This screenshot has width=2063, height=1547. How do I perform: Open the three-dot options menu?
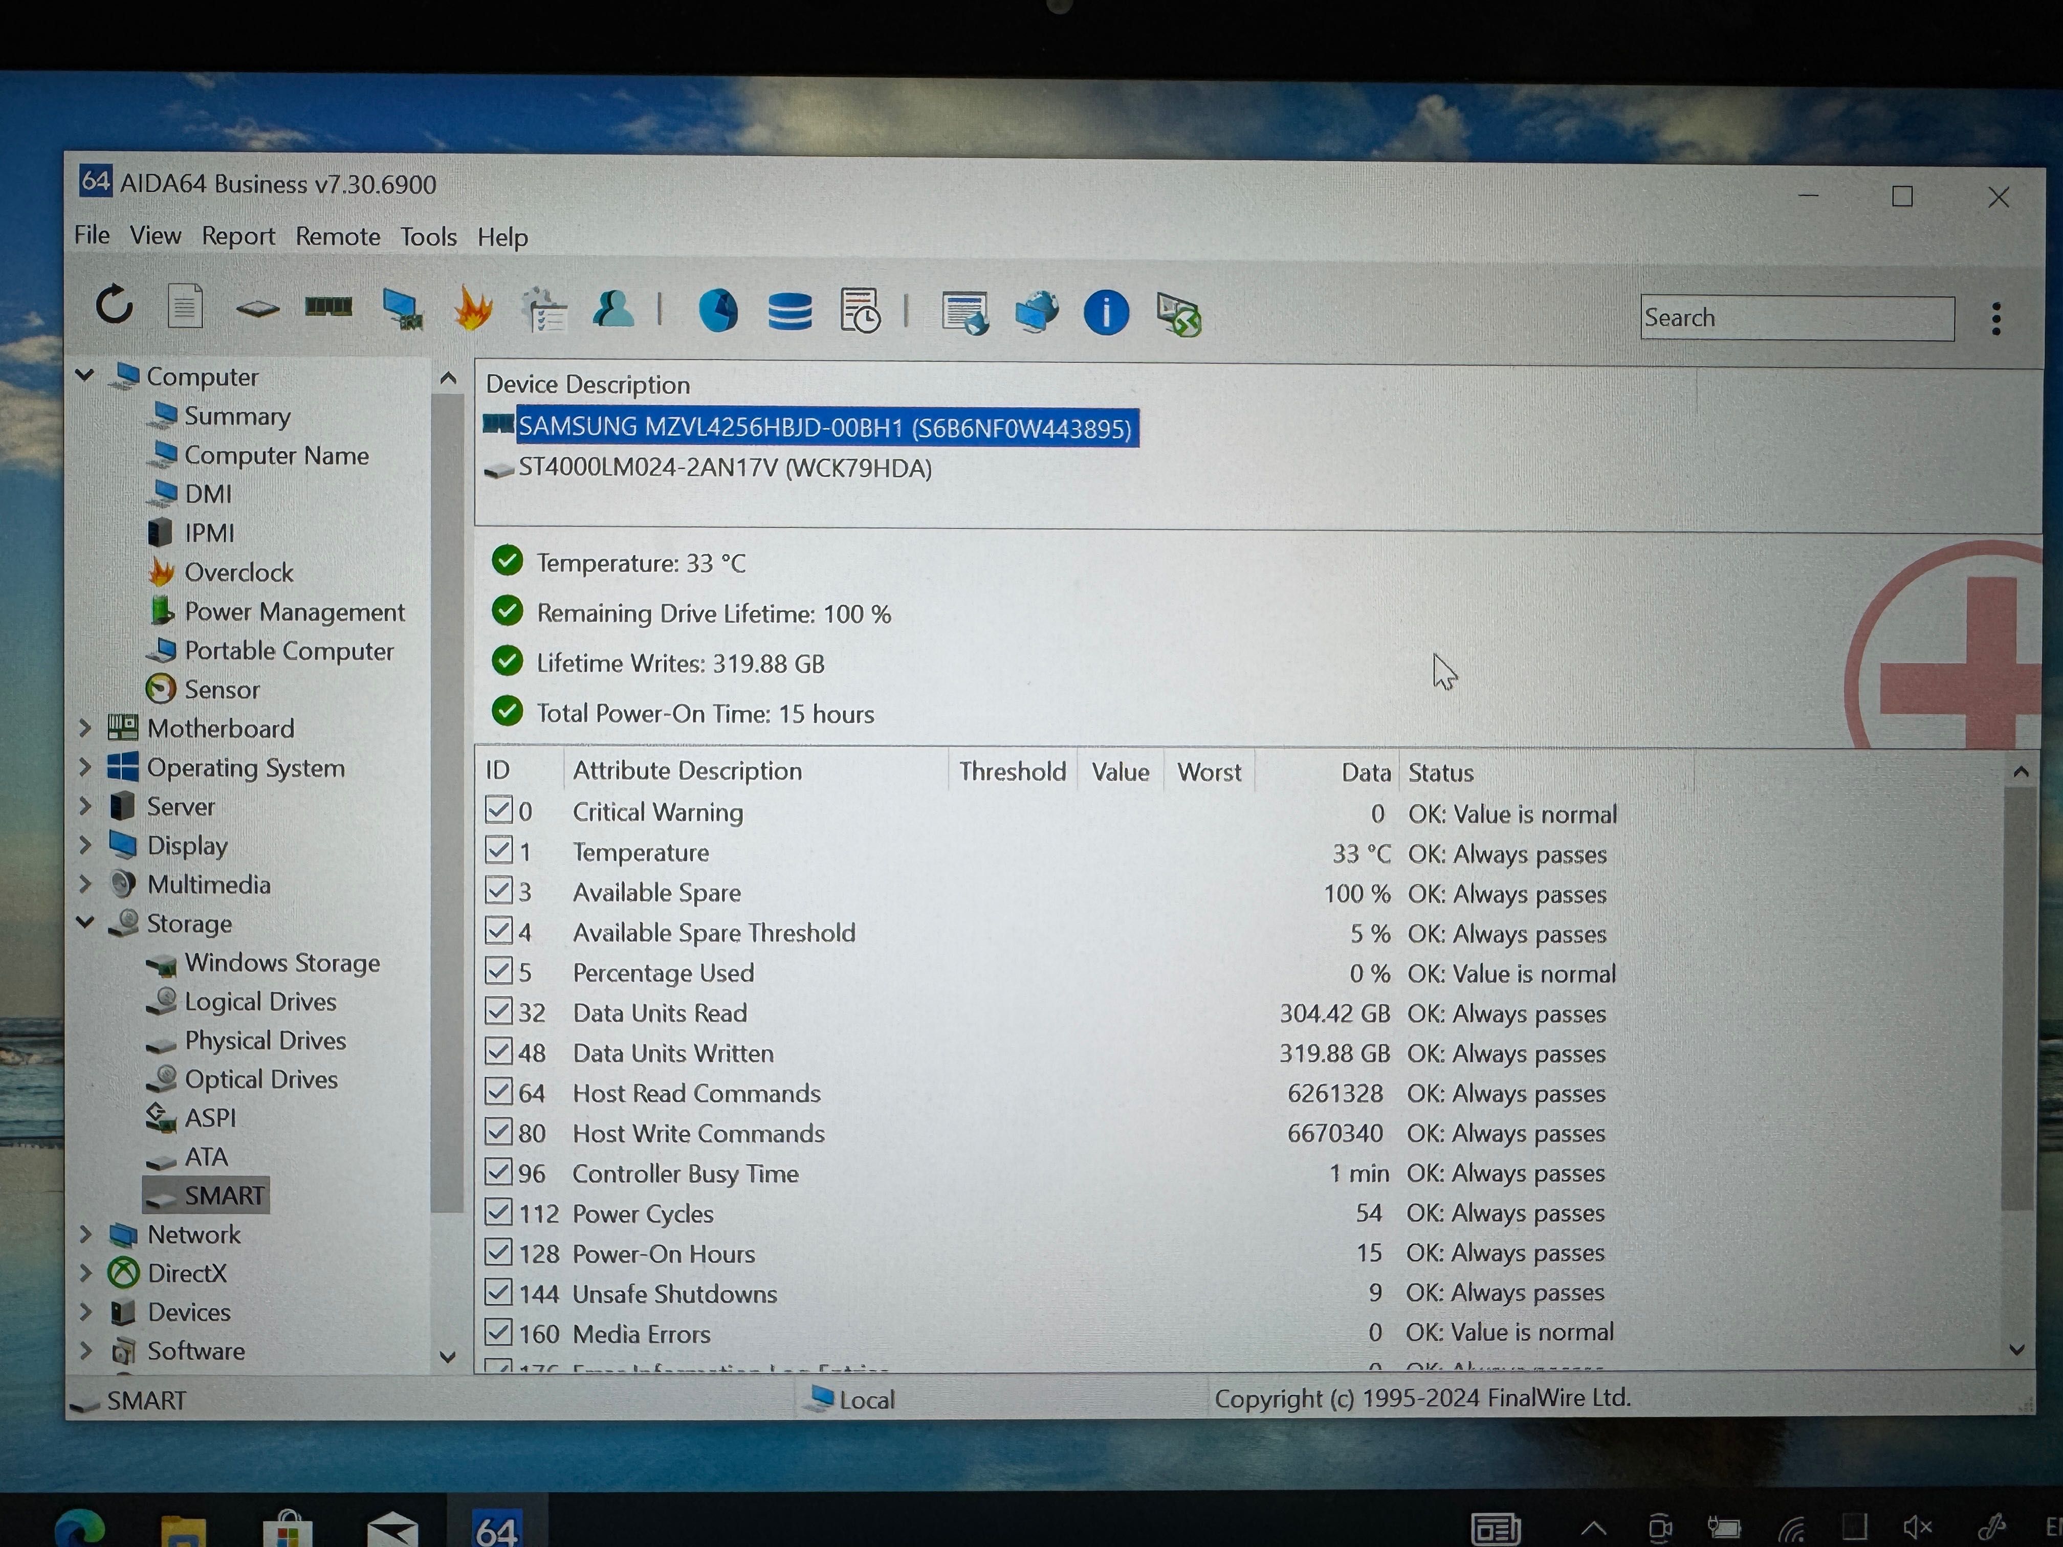click(1996, 319)
